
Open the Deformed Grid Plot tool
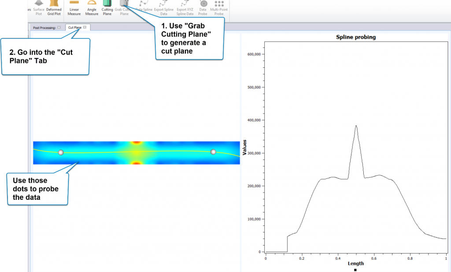(53, 8)
